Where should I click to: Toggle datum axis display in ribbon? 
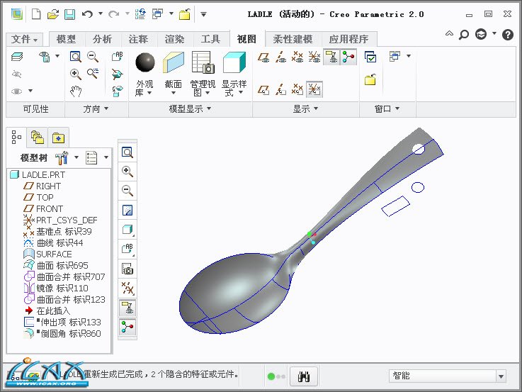click(x=280, y=57)
